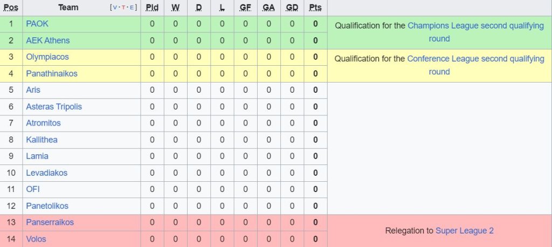Go to the Levadiakos team page
The height and width of the screenshot is (247, 552).
46,173
